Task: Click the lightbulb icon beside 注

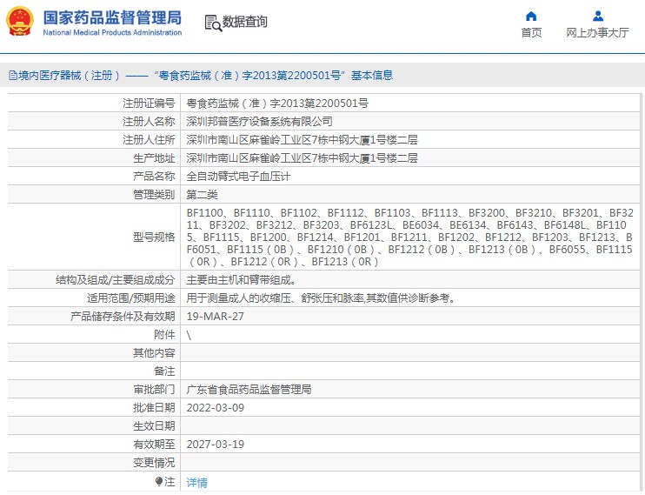Action: 159,481
